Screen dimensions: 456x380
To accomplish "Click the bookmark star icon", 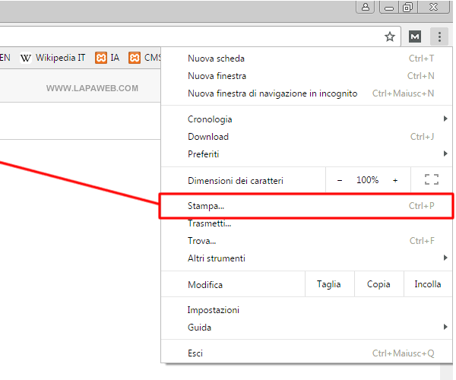I will [x=390, y=36].
